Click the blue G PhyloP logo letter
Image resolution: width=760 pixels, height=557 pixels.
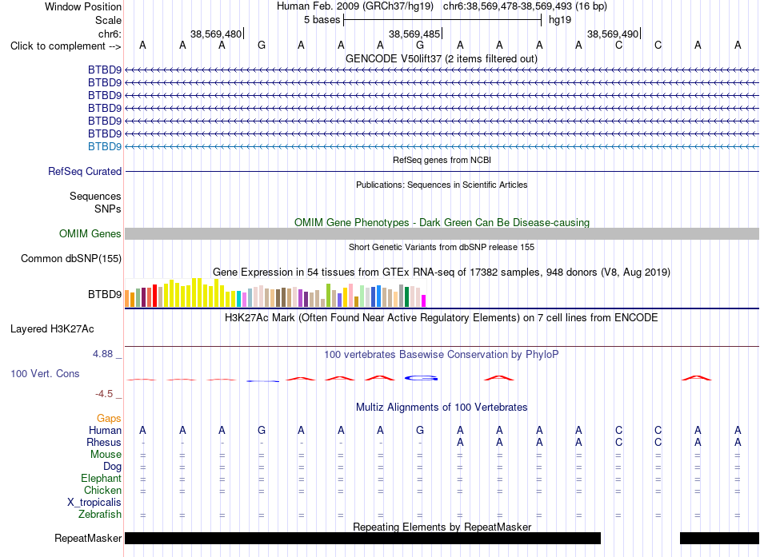tap(421, 378)
